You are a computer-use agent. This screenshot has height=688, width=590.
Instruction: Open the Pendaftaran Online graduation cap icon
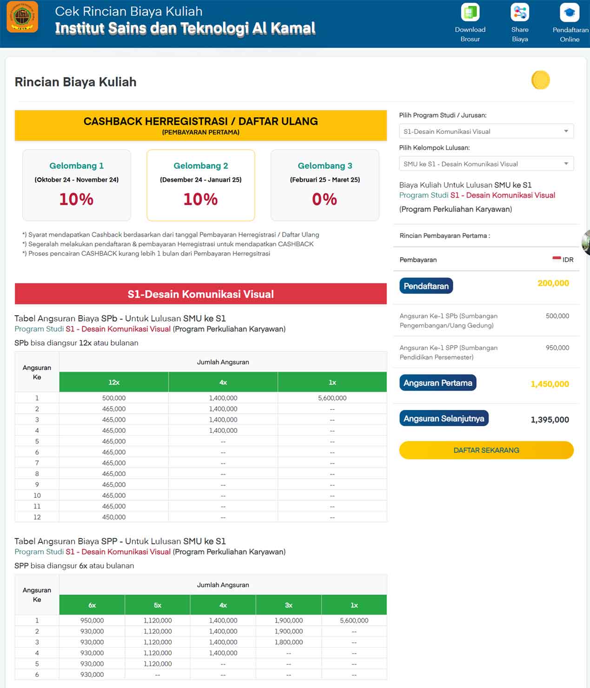[x=570, y=13]
